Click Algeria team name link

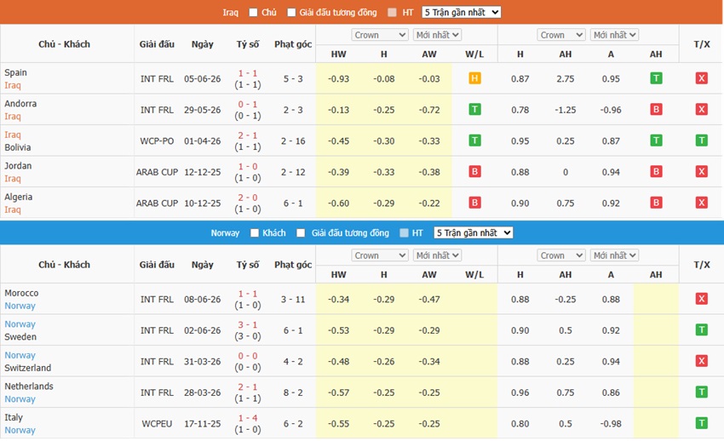(19, 197)
